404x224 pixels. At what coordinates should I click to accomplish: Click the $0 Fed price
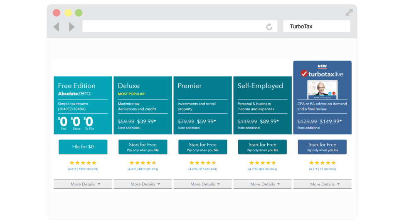63,123
